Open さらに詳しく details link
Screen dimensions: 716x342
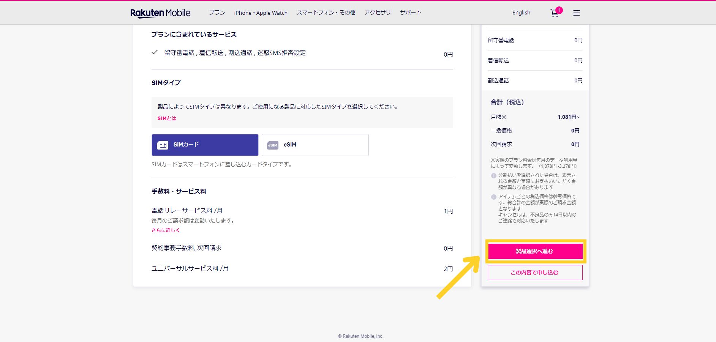[166, 230]
